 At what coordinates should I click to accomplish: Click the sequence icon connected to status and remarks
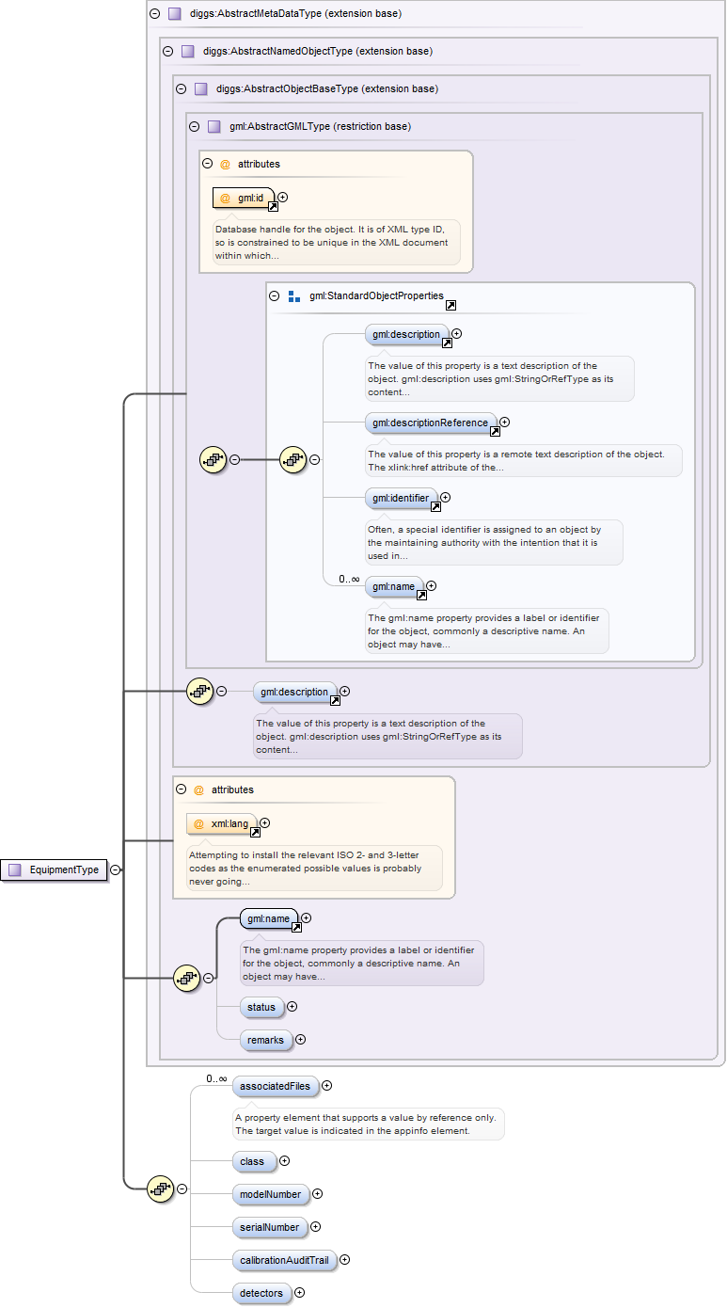187,978
